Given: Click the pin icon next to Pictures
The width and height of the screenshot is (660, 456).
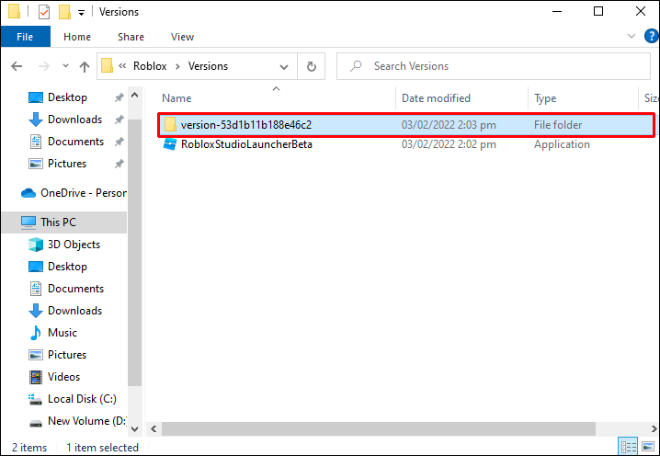Looking at the screenshot, I should pos(119,164).
